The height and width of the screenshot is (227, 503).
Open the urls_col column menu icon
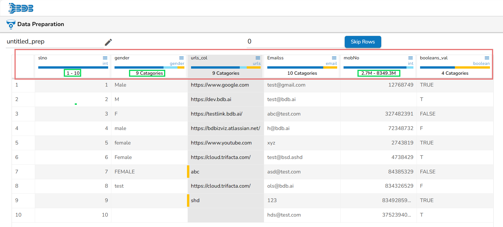coord(258,58)
